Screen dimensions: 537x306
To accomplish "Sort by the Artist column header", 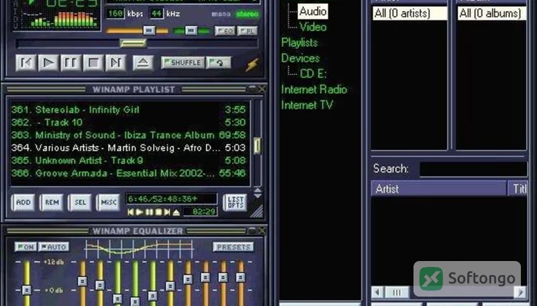I will (x=439, y=189).
